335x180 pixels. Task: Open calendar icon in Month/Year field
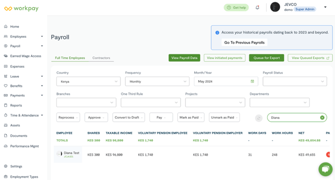click(252, 82)
